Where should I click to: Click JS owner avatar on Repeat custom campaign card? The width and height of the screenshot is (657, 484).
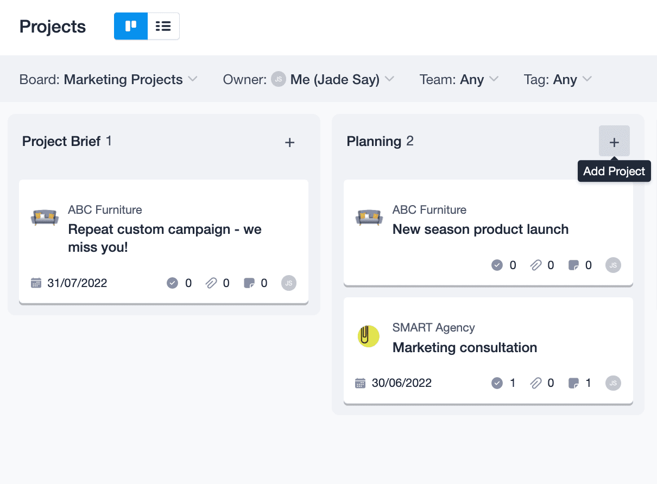click(289, 283)
